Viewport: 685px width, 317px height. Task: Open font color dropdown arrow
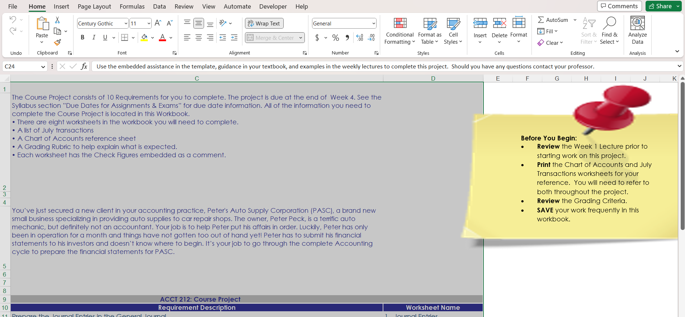click(x=171, y=38)
